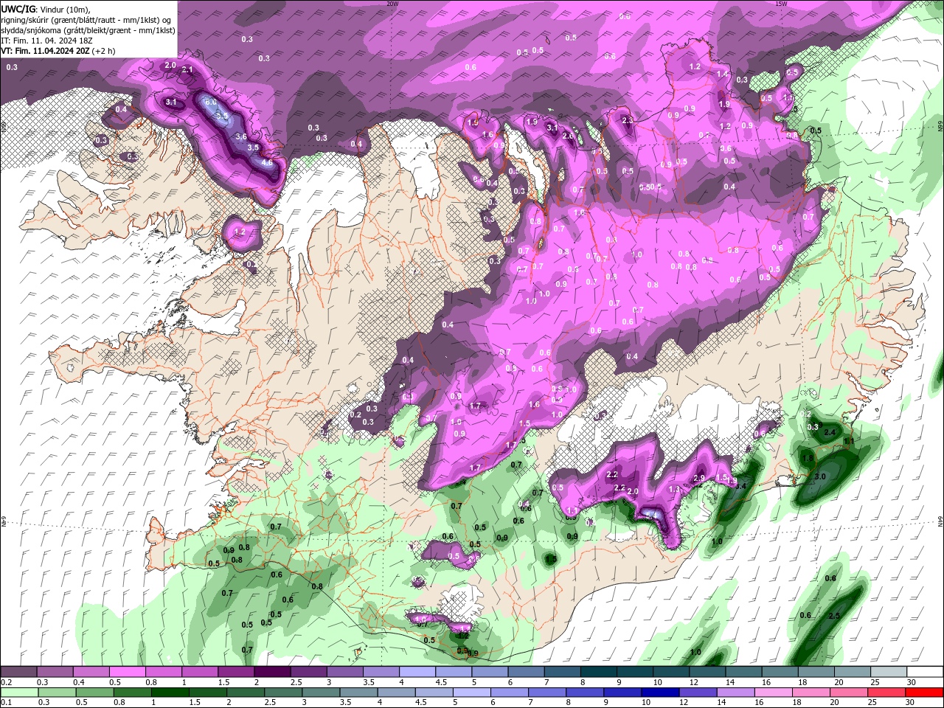Click the '15W' longitude label at the map top

tap(781, 4)
